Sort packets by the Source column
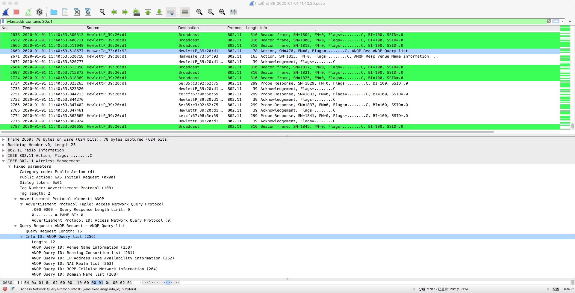The image size is (575, 293). tap(131, 28)
